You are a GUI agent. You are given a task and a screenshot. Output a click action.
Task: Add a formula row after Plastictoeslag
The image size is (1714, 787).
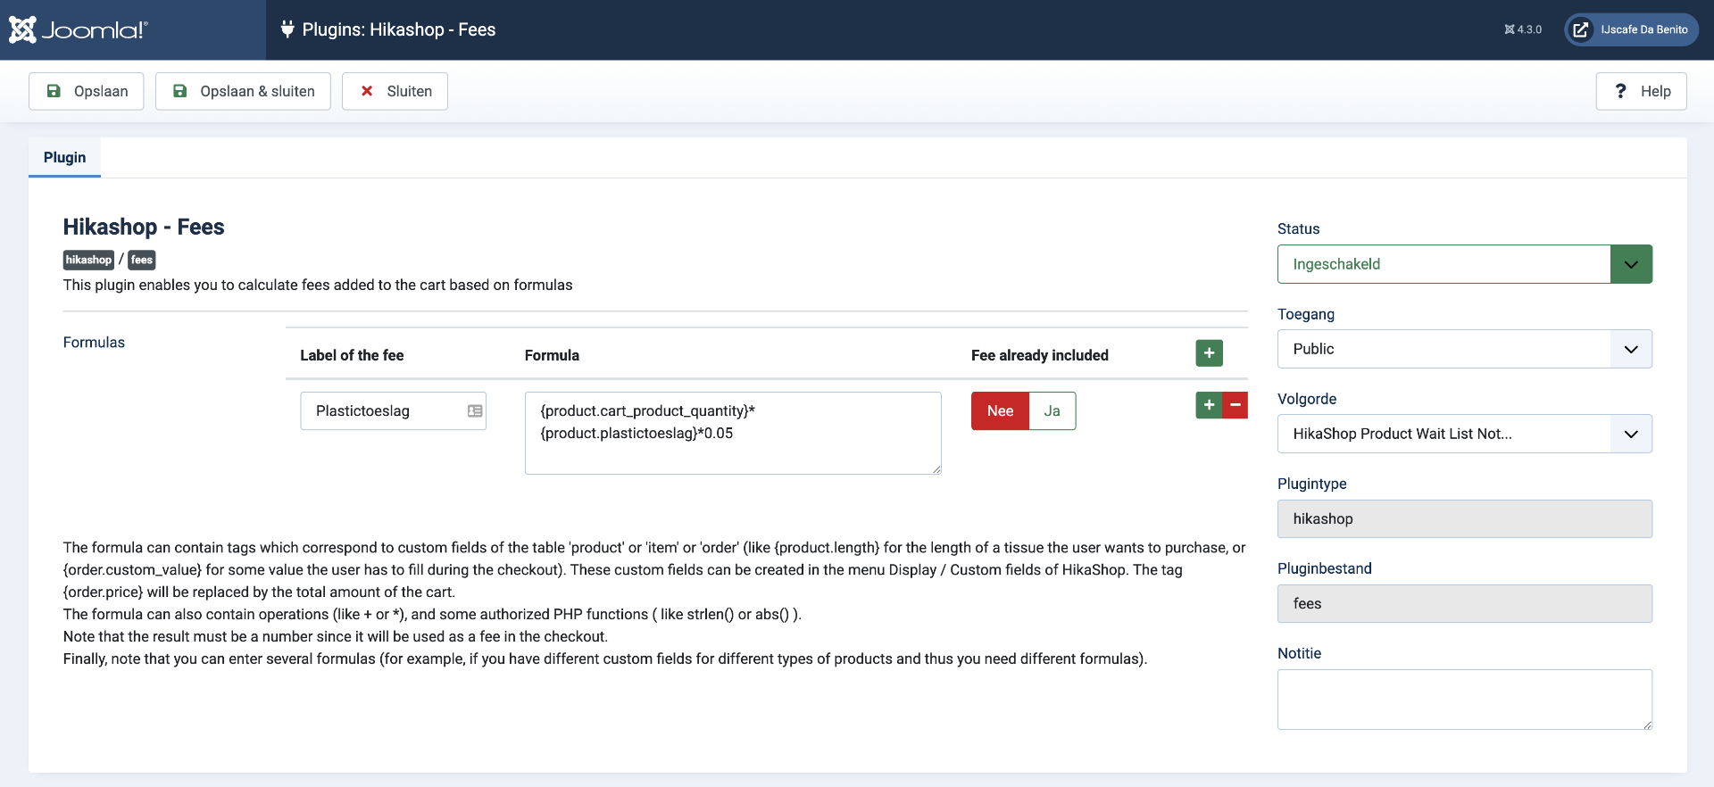[x=1209, y=405]
